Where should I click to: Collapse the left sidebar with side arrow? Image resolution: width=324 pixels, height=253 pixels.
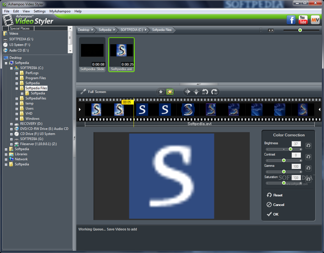(x=74, y=138)
